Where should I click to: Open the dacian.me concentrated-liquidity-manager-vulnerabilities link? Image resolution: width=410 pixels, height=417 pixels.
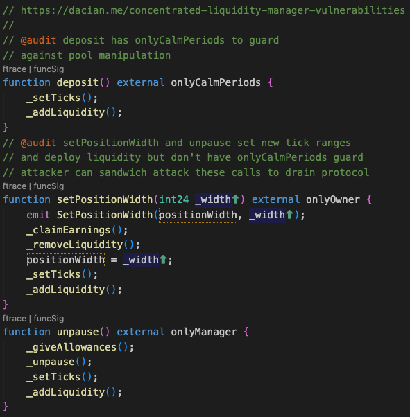pos(213,10)
